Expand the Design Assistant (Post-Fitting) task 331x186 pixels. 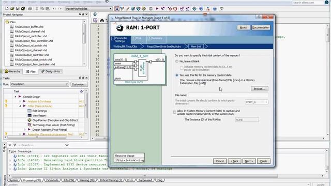coord(25,130)
